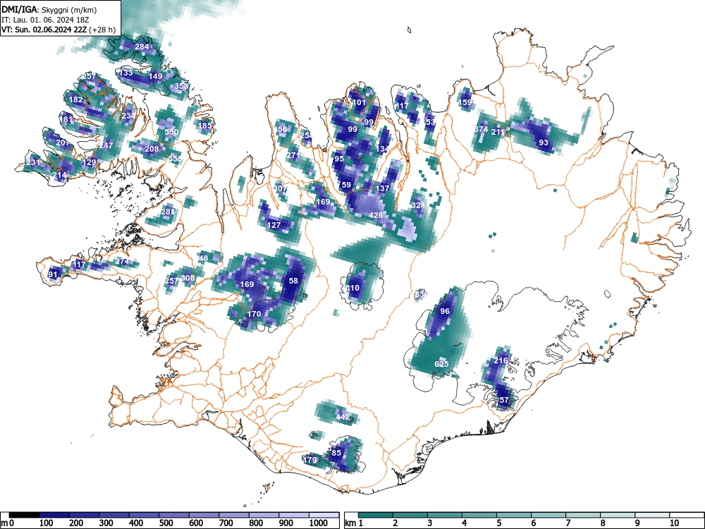The height and width of the screenshot is (529, 705).
Task: Click the 'IT: Lau. 01. 06. 2024 18Z' line
Action: click(44, 20)
